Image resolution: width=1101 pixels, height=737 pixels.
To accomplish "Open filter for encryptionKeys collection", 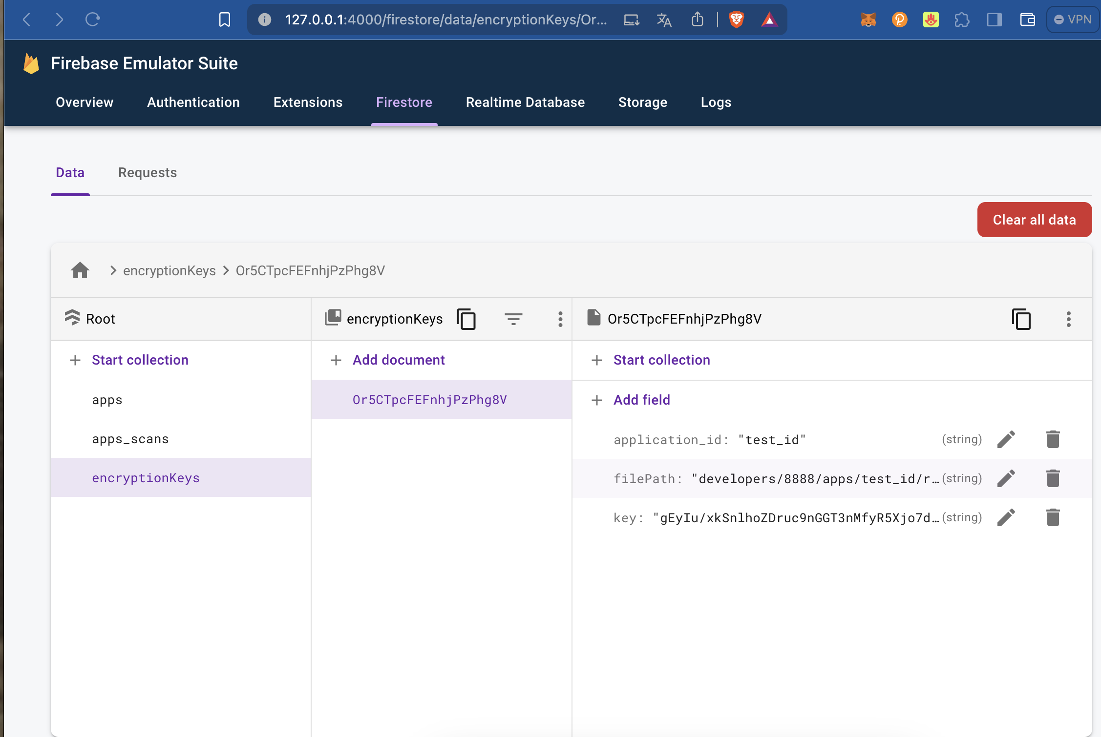I will point(513,319).
